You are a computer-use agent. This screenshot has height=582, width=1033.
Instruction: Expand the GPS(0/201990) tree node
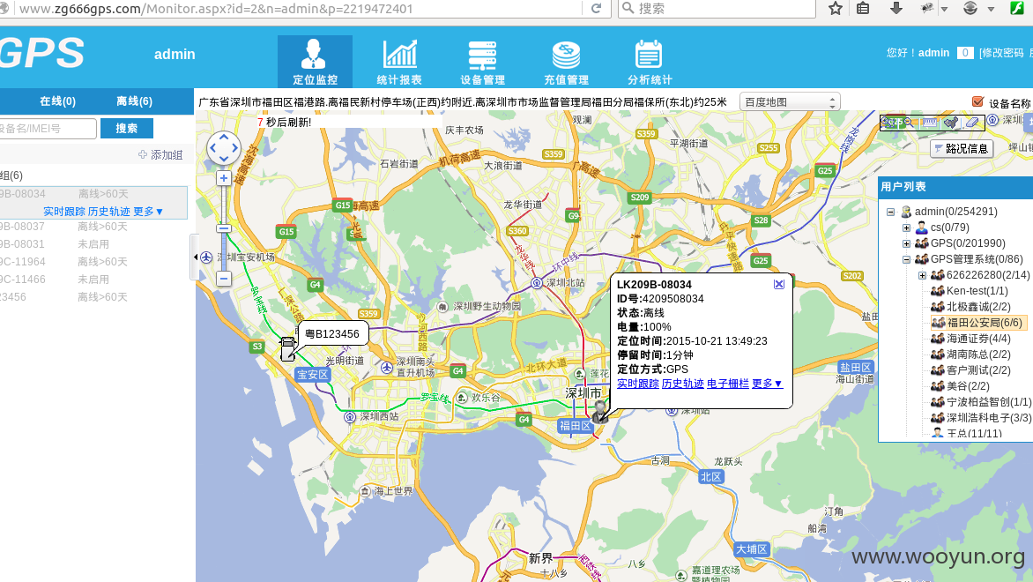906,243
